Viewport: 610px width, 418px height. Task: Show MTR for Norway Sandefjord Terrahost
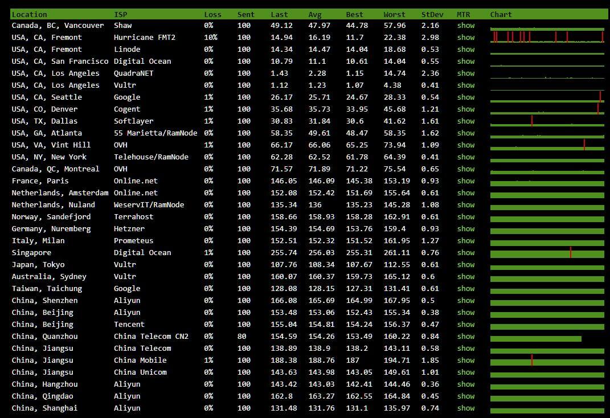[x=466, y=216]
